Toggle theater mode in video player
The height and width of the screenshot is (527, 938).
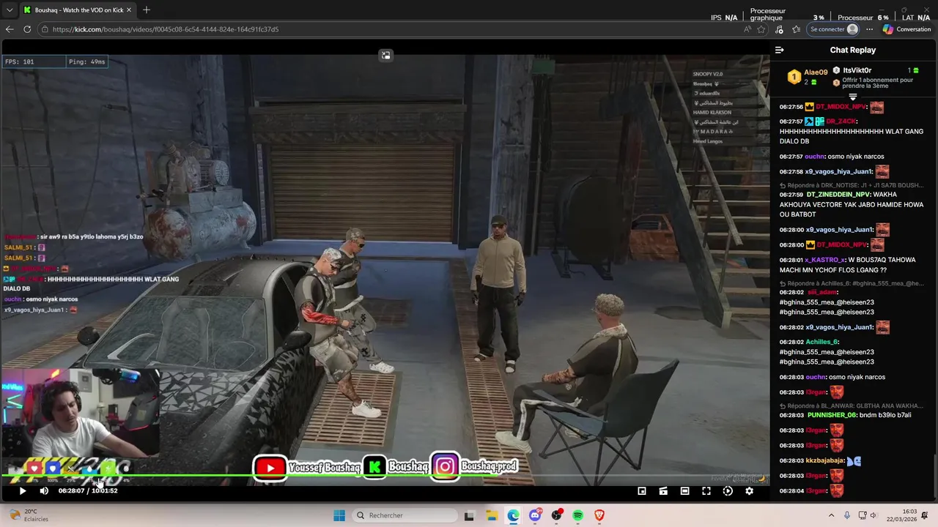(x=684, y=491)
